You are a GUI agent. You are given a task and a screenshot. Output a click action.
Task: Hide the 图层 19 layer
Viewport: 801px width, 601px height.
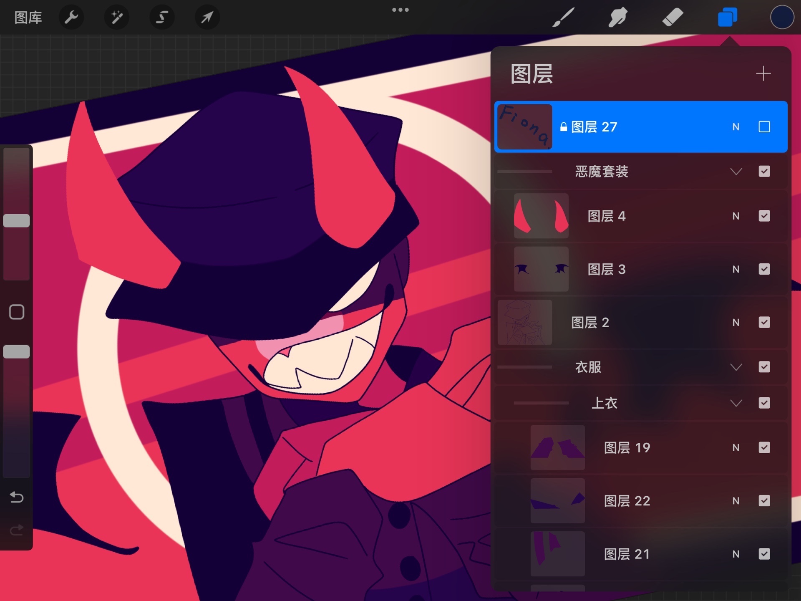[x=764, y=447]
